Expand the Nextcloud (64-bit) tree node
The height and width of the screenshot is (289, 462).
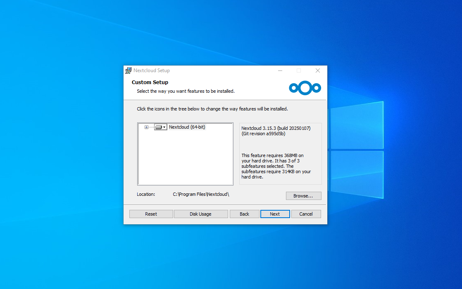[146, 127]
